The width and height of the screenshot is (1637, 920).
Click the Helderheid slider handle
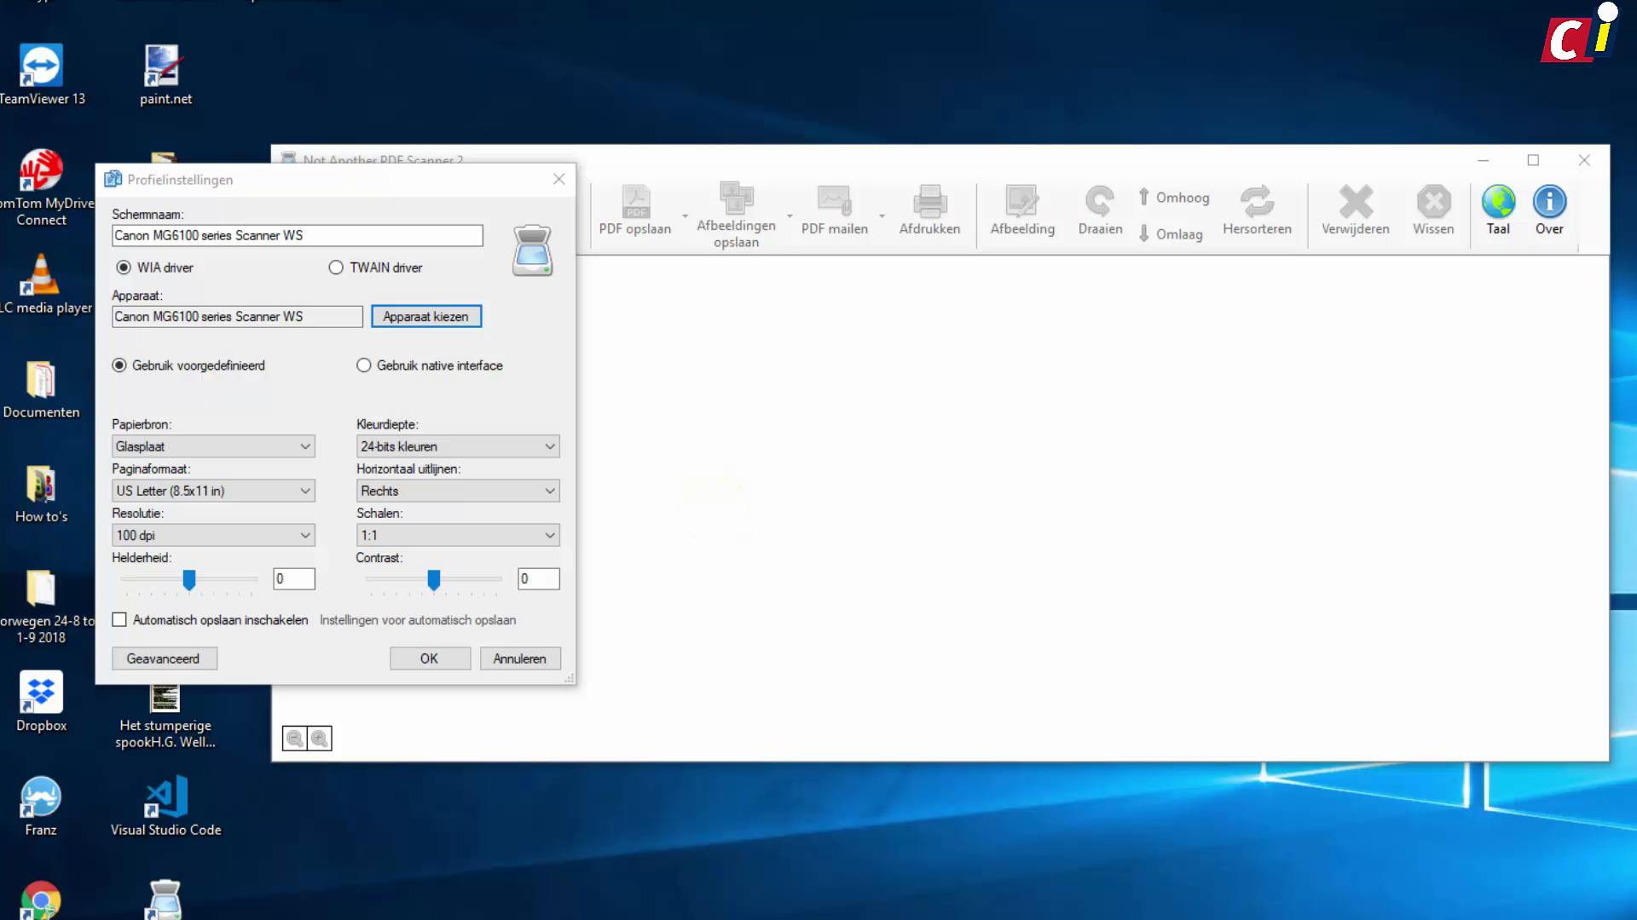(189, 580)
